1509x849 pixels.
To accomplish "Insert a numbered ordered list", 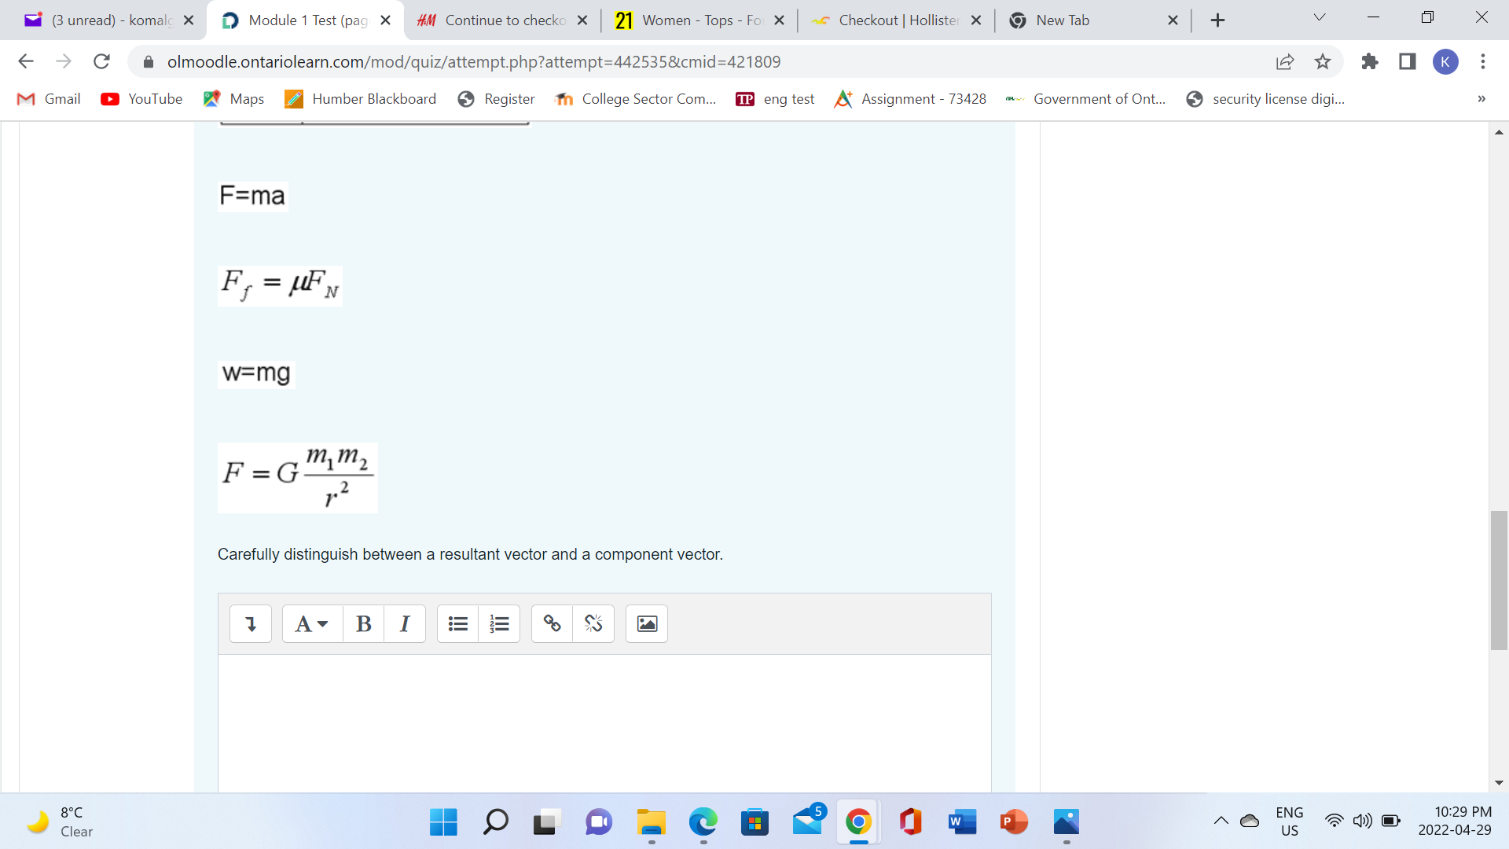I will coord(499,624).
